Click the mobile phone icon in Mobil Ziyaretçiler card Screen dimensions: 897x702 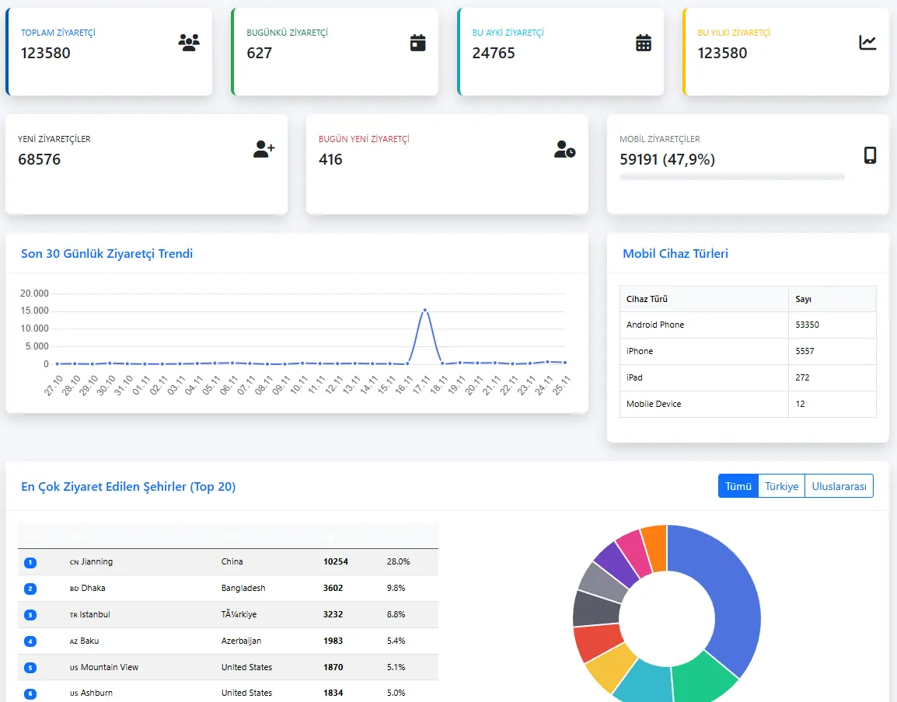tap(870, 155)
